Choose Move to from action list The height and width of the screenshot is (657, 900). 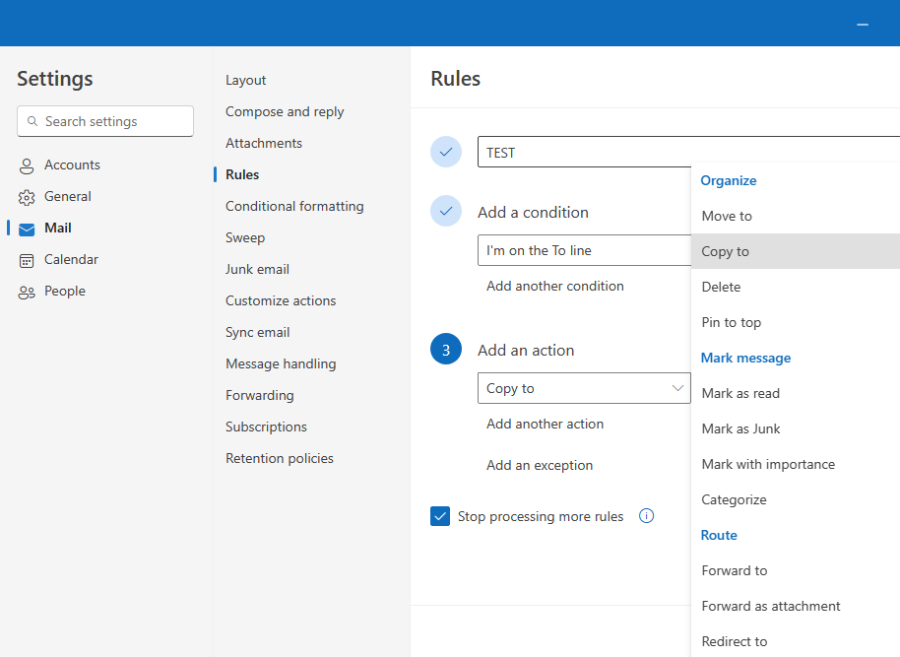coord(796,216)
